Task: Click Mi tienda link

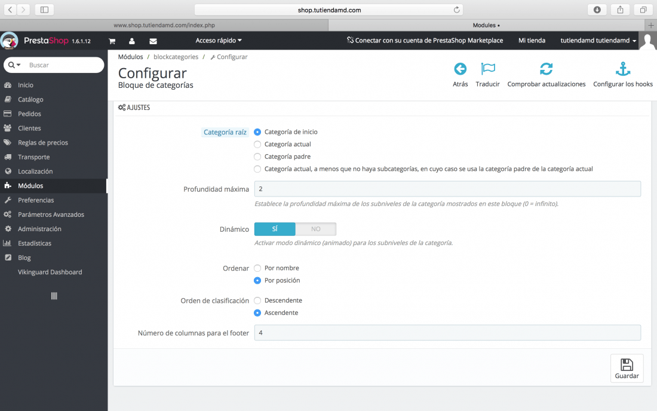Action: pos(532,41)
